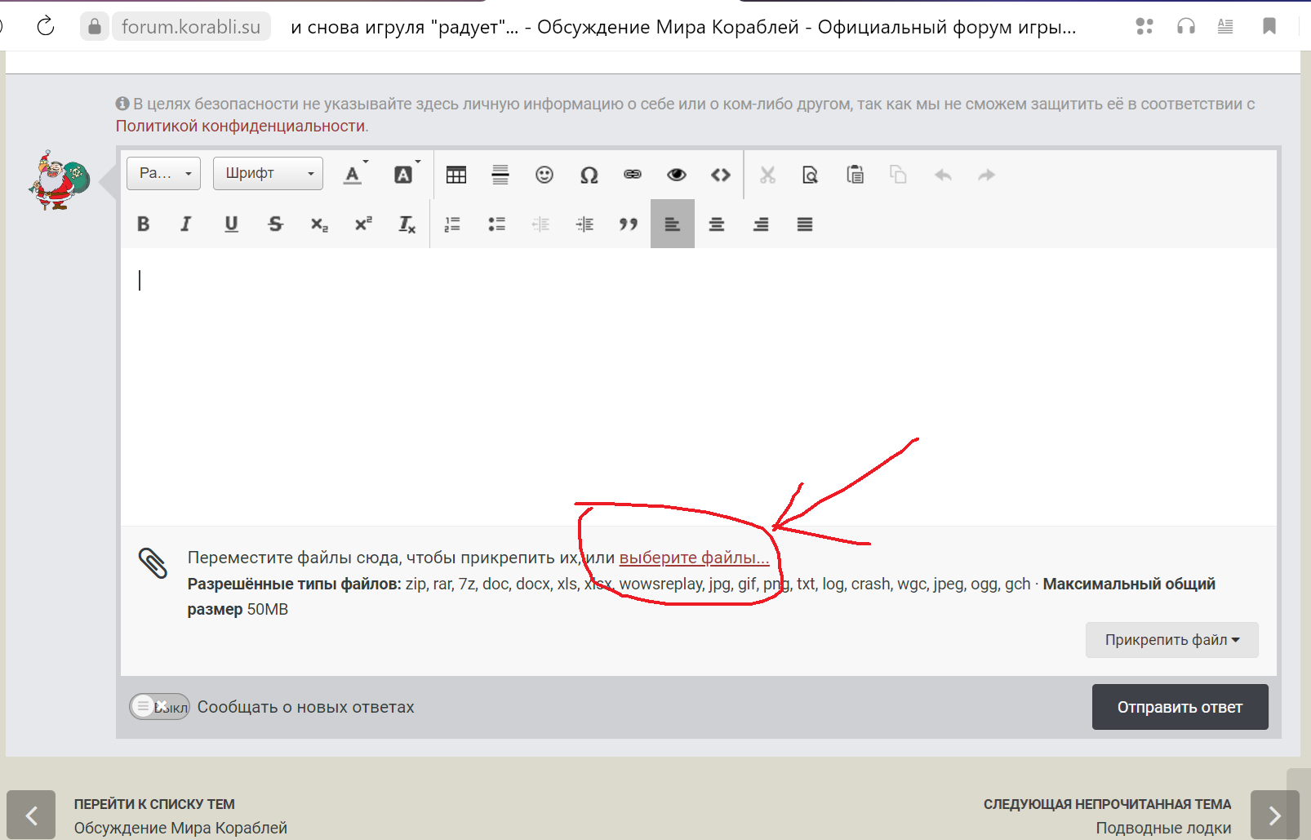Viewport: 1311px width, 840px height.
Task: Add a hyperlink using chain icon
Action: point(633,175)
